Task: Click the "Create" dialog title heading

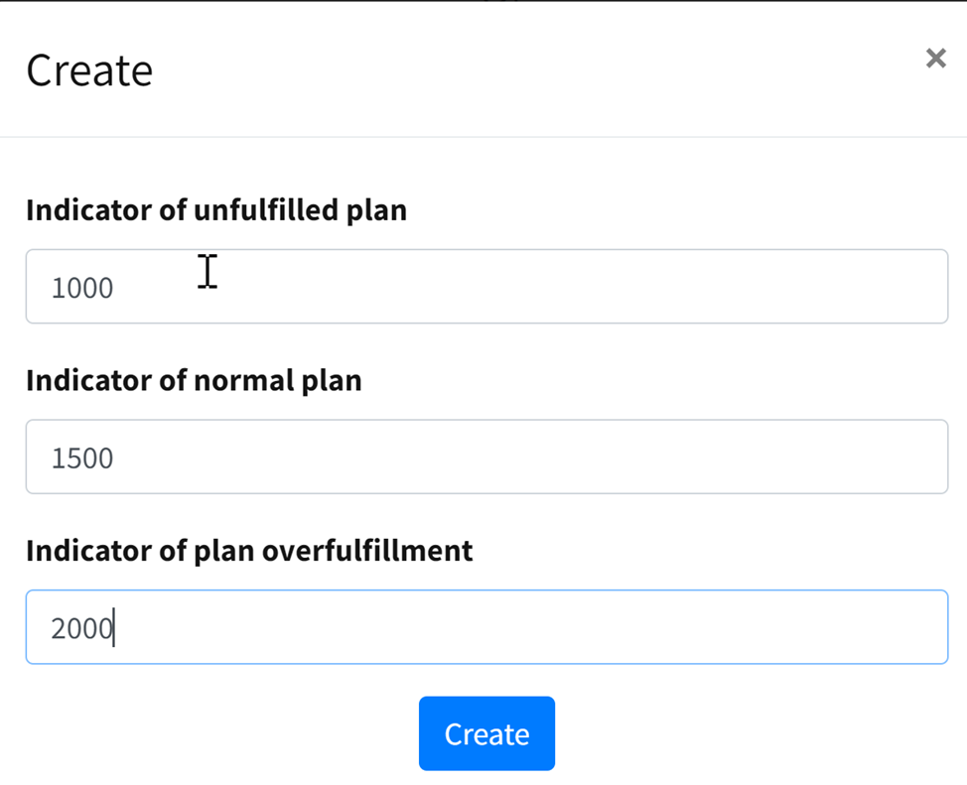Action: tap(89, 70)
